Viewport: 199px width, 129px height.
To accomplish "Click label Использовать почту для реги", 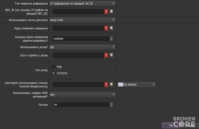I will [x=28, y=20].
